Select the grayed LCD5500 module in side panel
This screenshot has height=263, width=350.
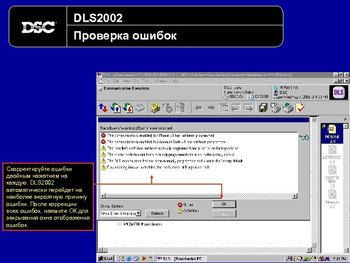point(332,154)
